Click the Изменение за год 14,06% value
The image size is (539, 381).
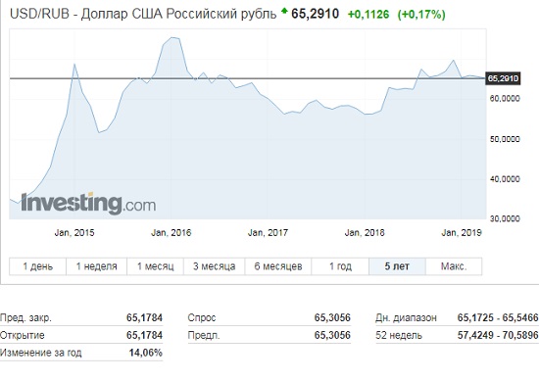pyautogui.click(x=145, y=353)
